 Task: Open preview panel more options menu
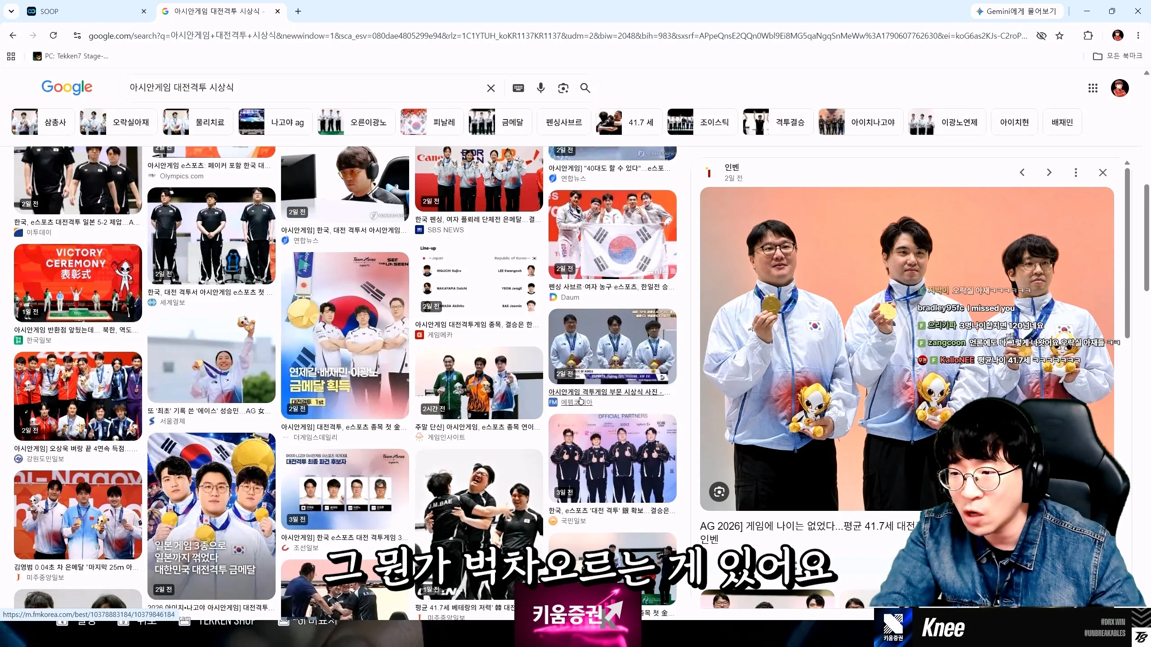[1076, 173]
